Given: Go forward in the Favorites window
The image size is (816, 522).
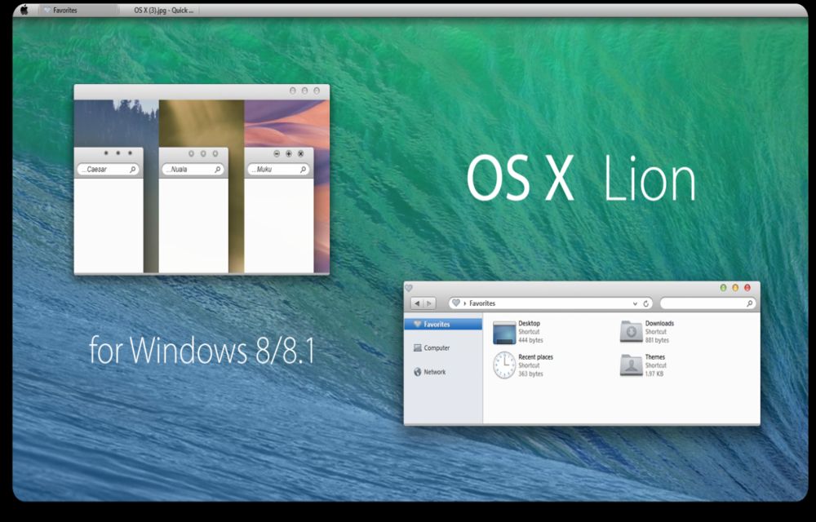Looking at the screenshot, I should pos(429,303).
